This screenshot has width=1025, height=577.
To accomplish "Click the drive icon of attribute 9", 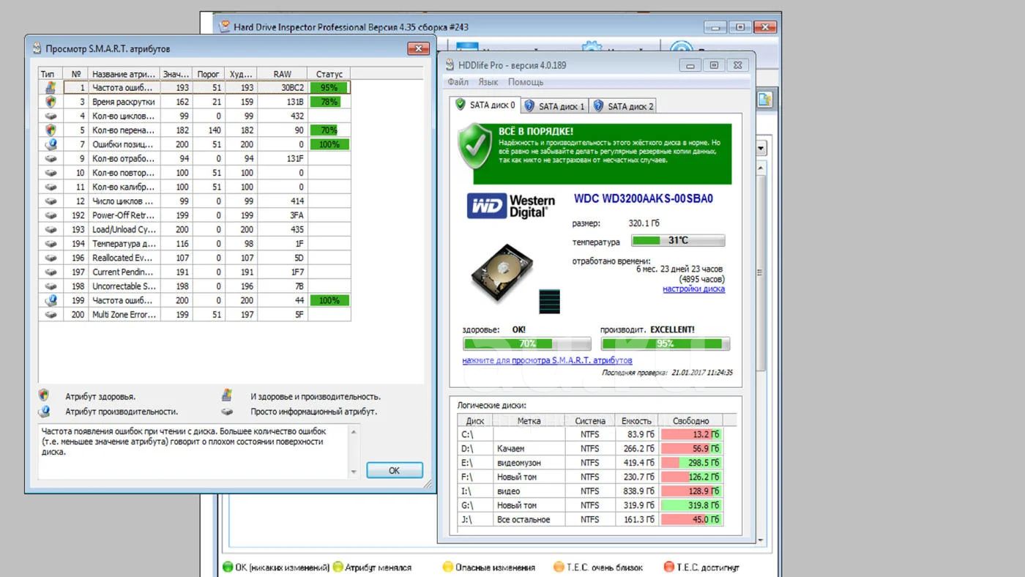I will pyautogui.click(x=51, y=158).
